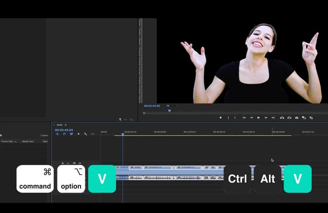Screen dimensions: 328x213
Task: Export frame with the camera icon
Action: pyautogui.click(x=296, y=118)
